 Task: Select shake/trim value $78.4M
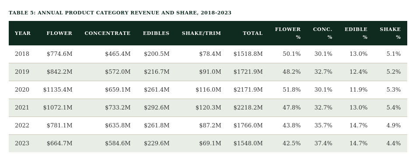click(x=210, y=54)
